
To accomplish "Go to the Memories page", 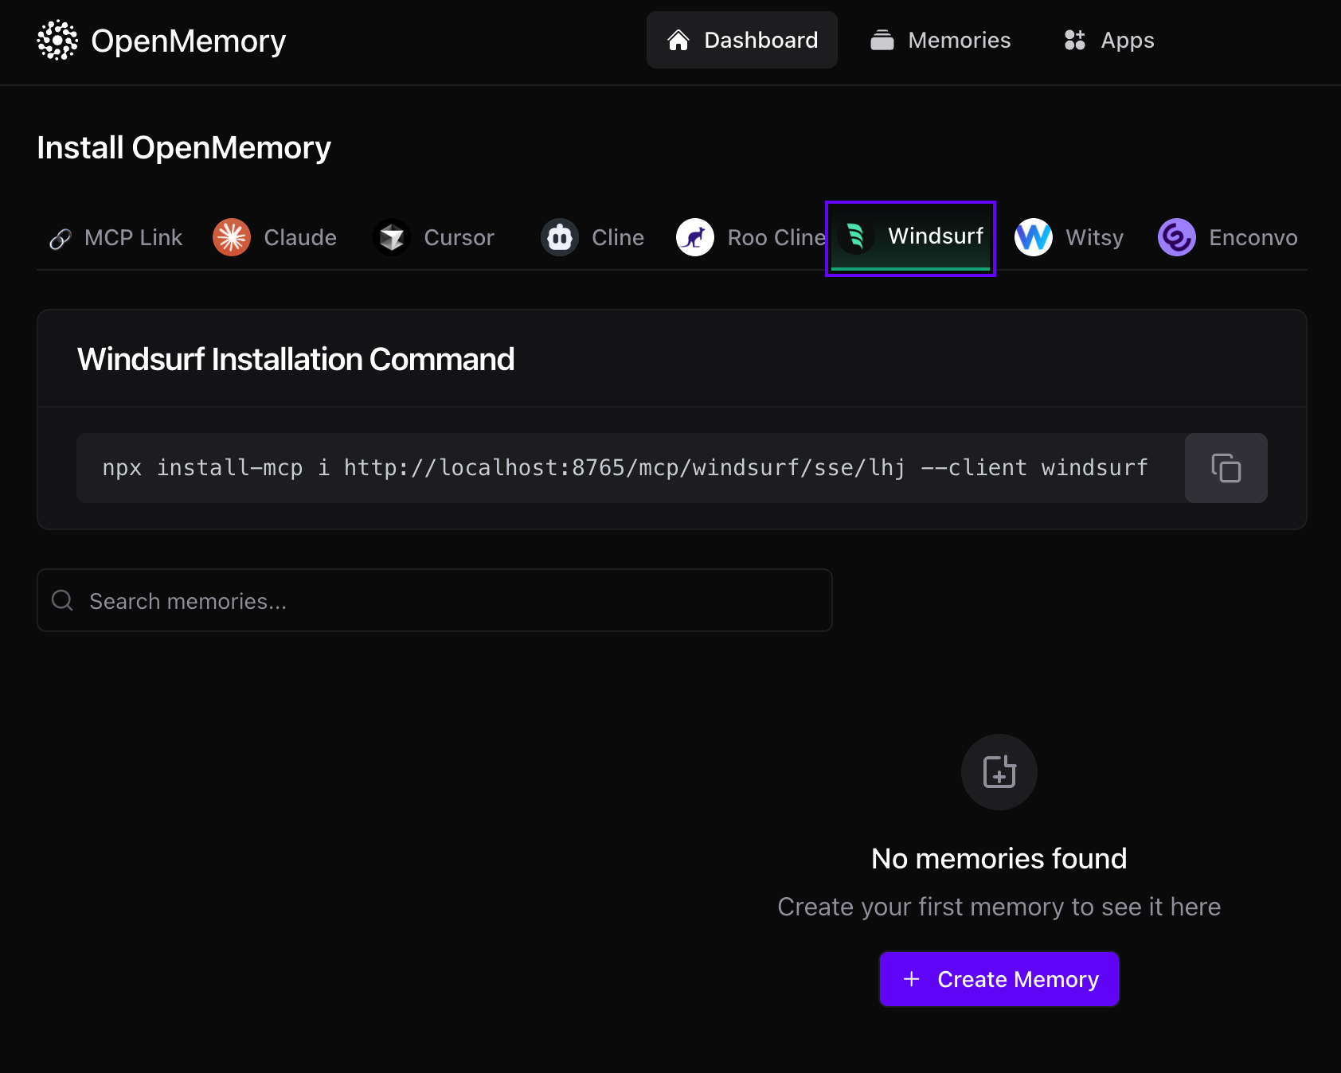I will point(940,40).
